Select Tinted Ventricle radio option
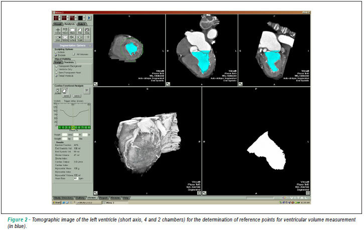This screenshot has height=230, width=364. 56,76
